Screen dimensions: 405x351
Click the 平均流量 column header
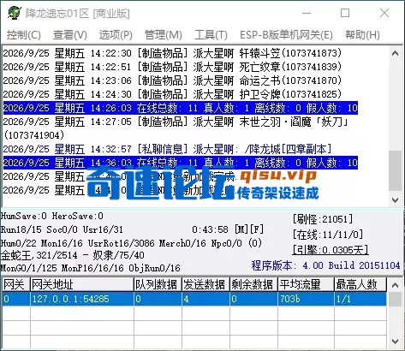(306, 284)
